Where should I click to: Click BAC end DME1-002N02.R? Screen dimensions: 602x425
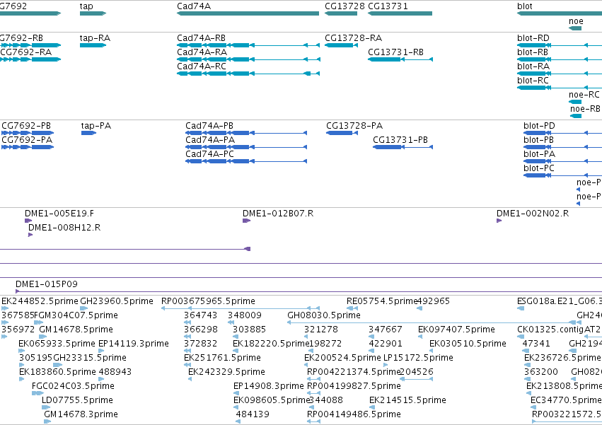pyautogui.click(x=533, y=214)
